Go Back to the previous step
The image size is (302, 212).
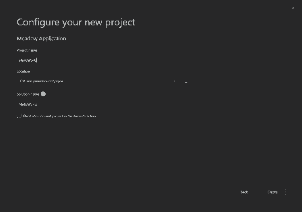244,192
